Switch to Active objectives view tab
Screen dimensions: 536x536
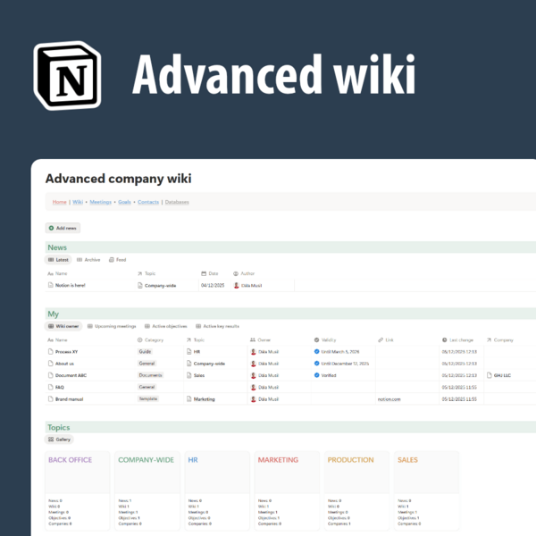point(166,326)
